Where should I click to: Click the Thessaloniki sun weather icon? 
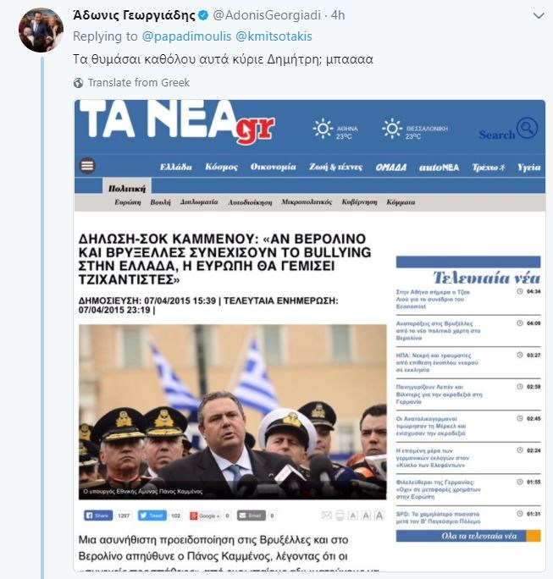[x=392, y=129]
